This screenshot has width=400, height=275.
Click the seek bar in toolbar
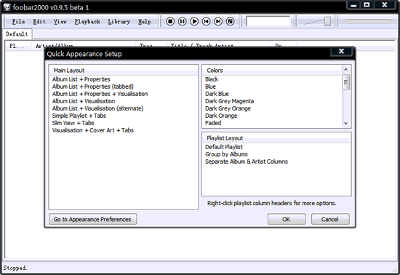coord(369,21)
